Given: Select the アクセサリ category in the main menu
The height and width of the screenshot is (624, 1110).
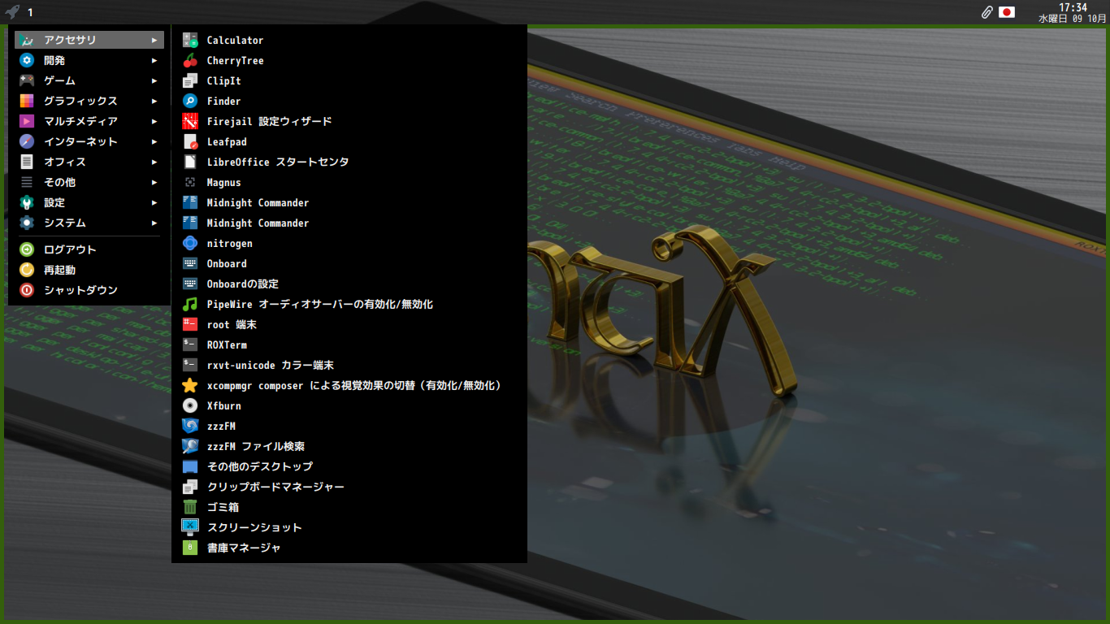Looking at the screenshot, I should pos(89,40).
